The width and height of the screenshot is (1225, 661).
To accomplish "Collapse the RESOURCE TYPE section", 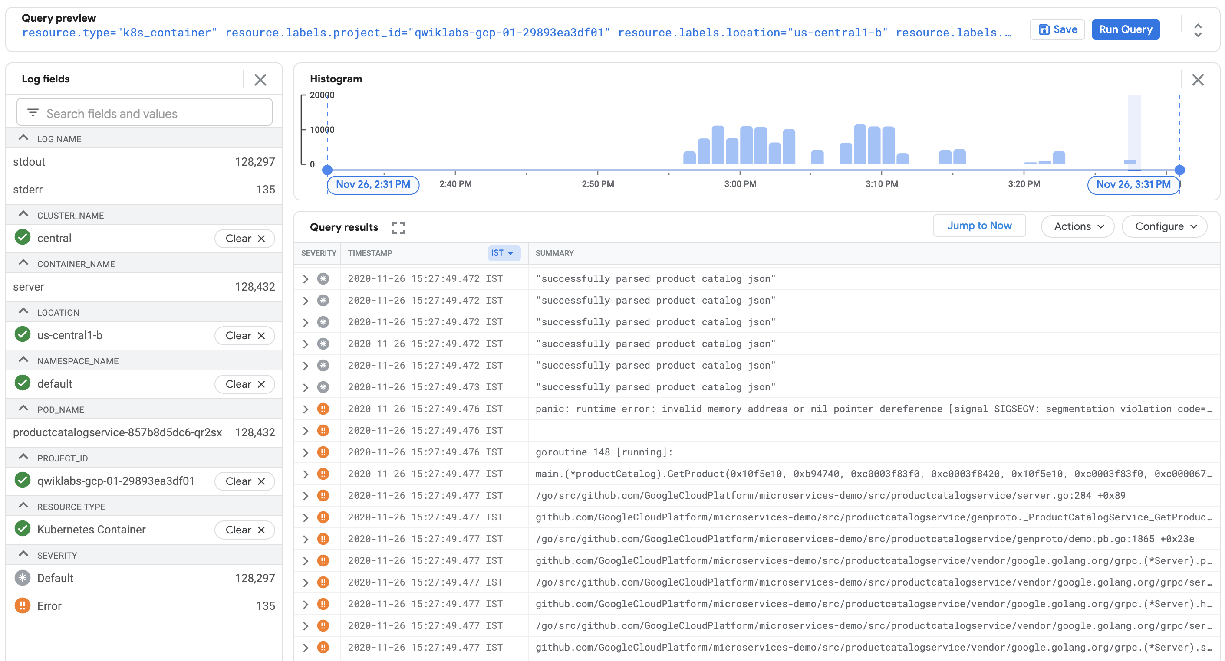I will 23,506.
